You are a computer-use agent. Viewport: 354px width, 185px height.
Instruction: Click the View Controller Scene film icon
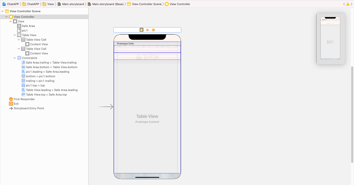6,11
